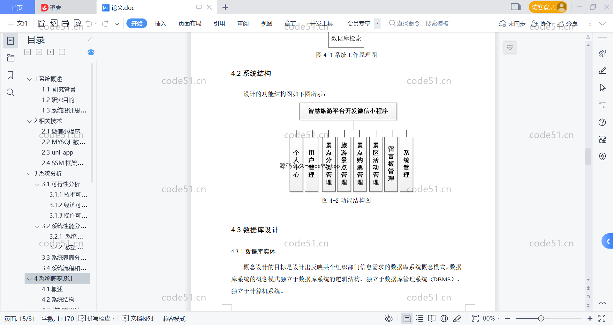Viewport: 613px width, 325px height.
Task: Toggle the 未同步 cloud sync status
Action: pyautogui.click(x=512, y=24)
